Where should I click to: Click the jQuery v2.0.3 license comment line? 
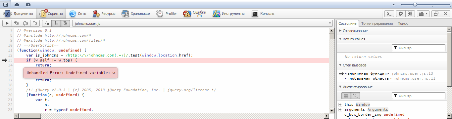121,90
